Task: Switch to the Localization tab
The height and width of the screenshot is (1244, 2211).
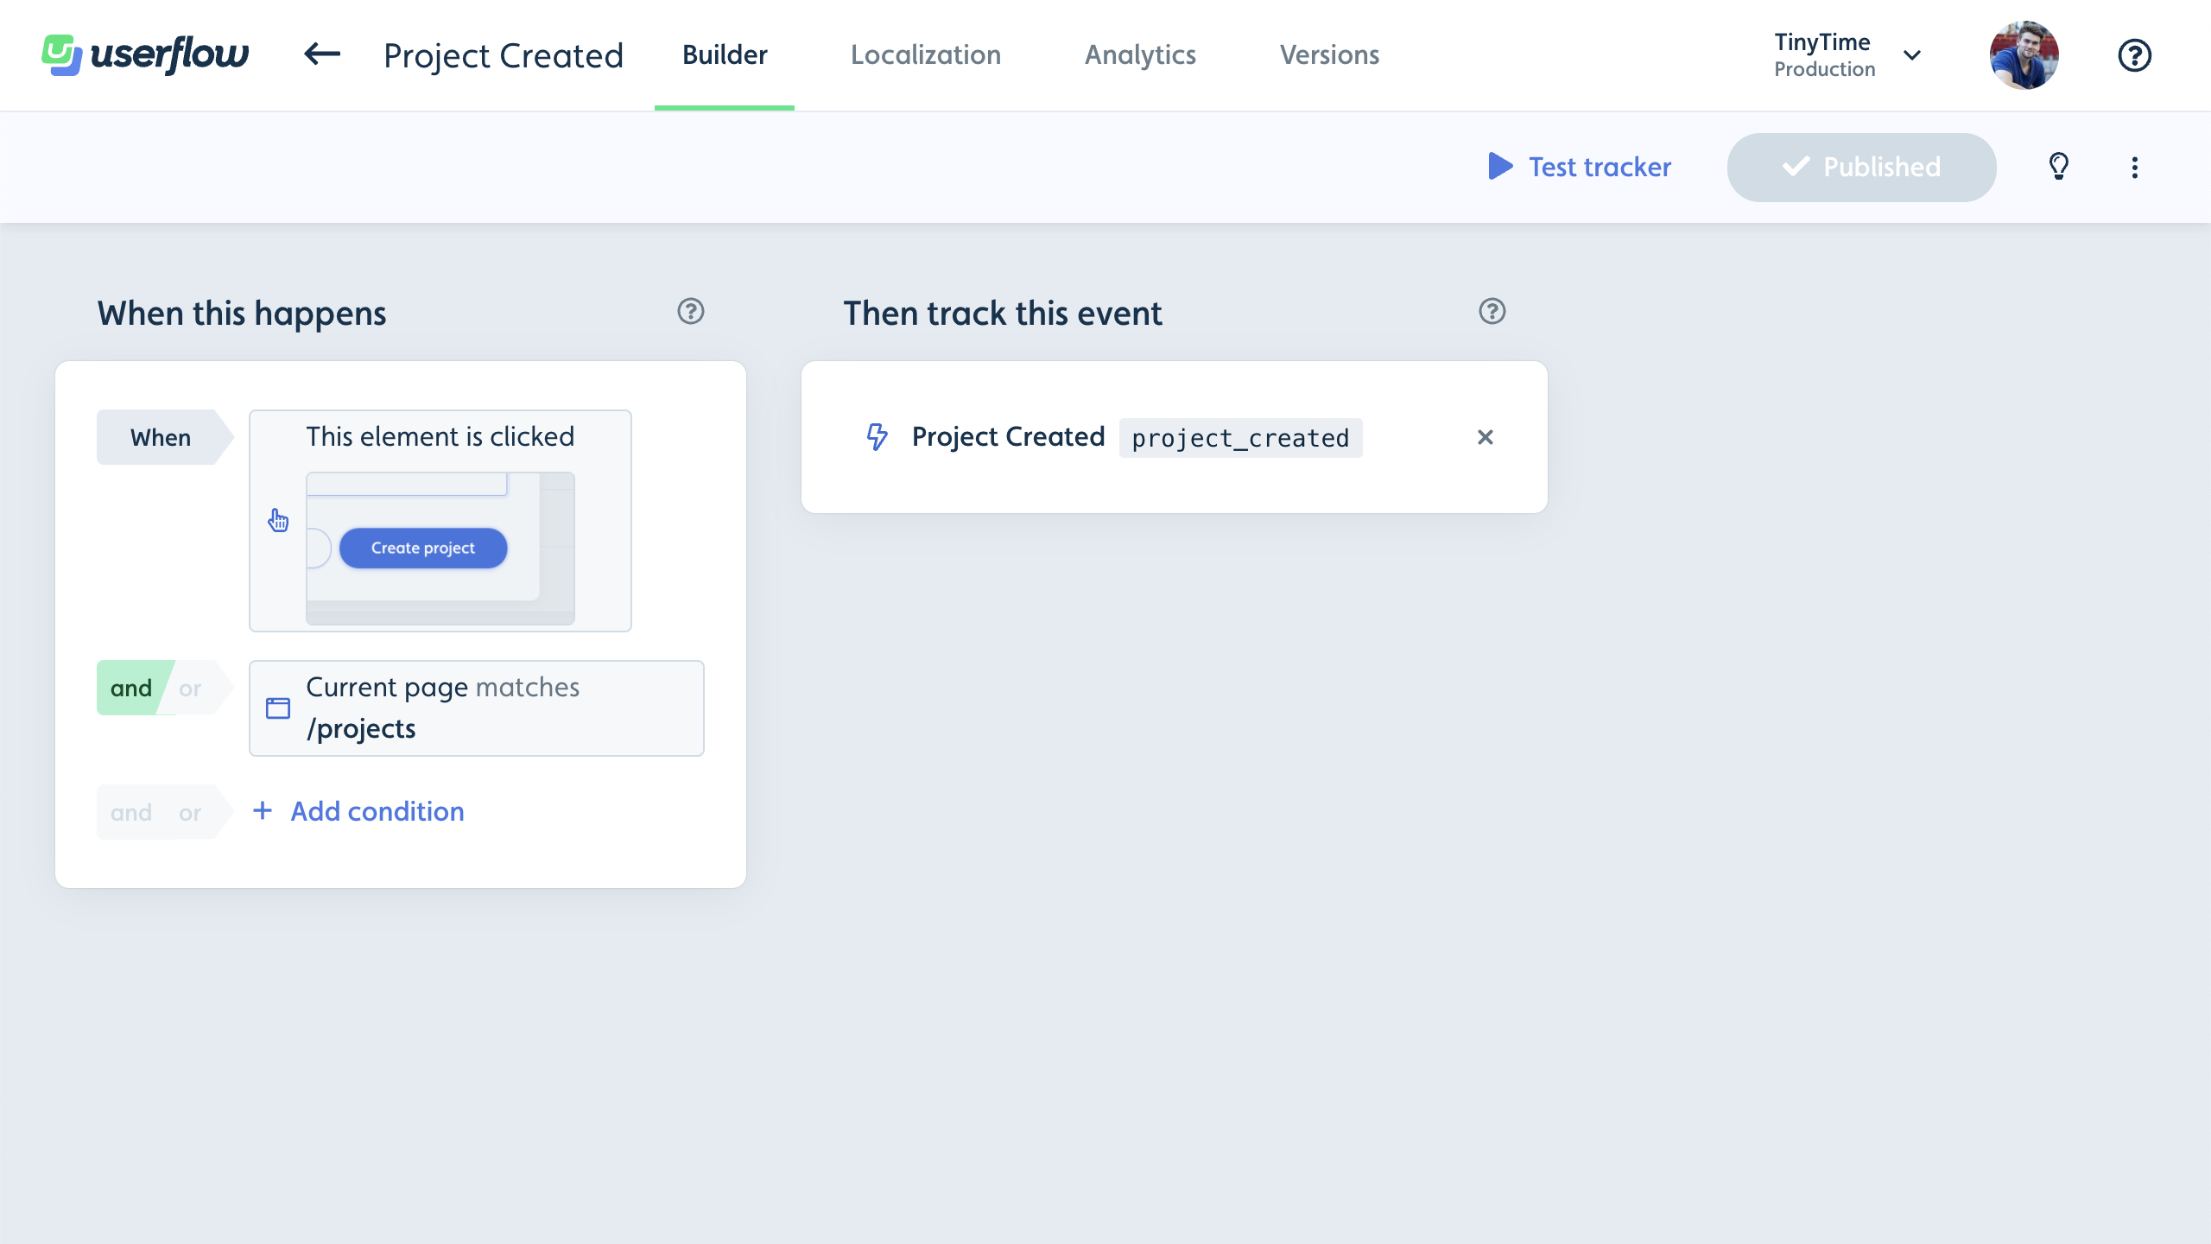Action: [925, 54]
